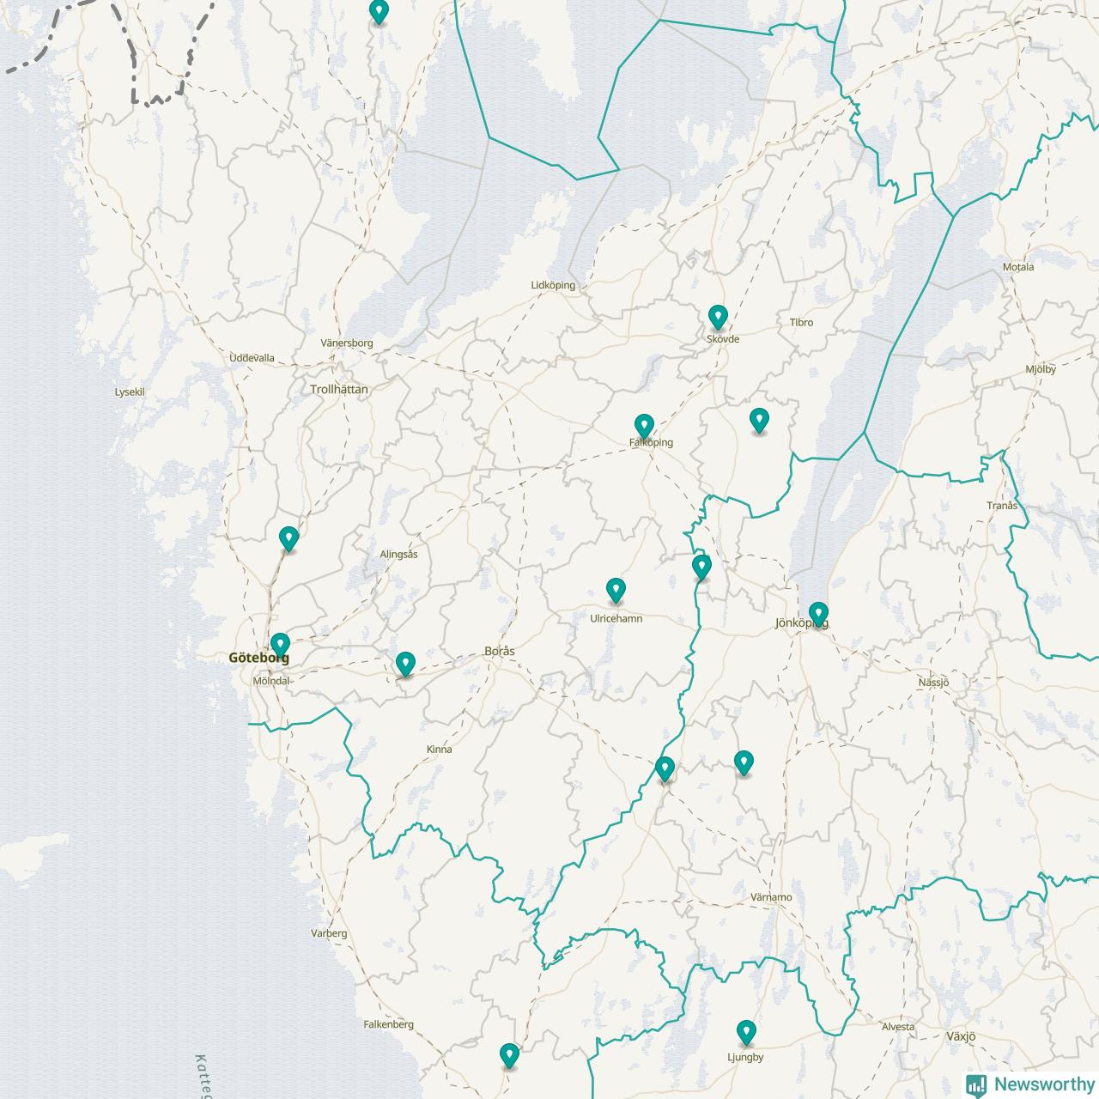Click the Lidköping town label
Screen dimensions: 1099x1099
click(x=553, y=286)
